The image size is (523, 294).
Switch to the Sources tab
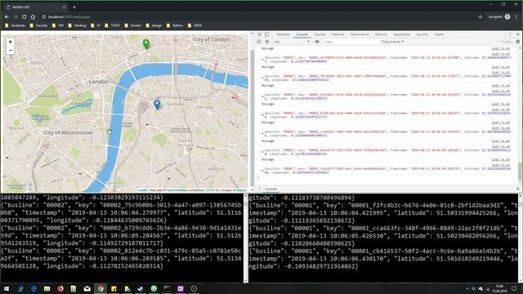point(320,34)
